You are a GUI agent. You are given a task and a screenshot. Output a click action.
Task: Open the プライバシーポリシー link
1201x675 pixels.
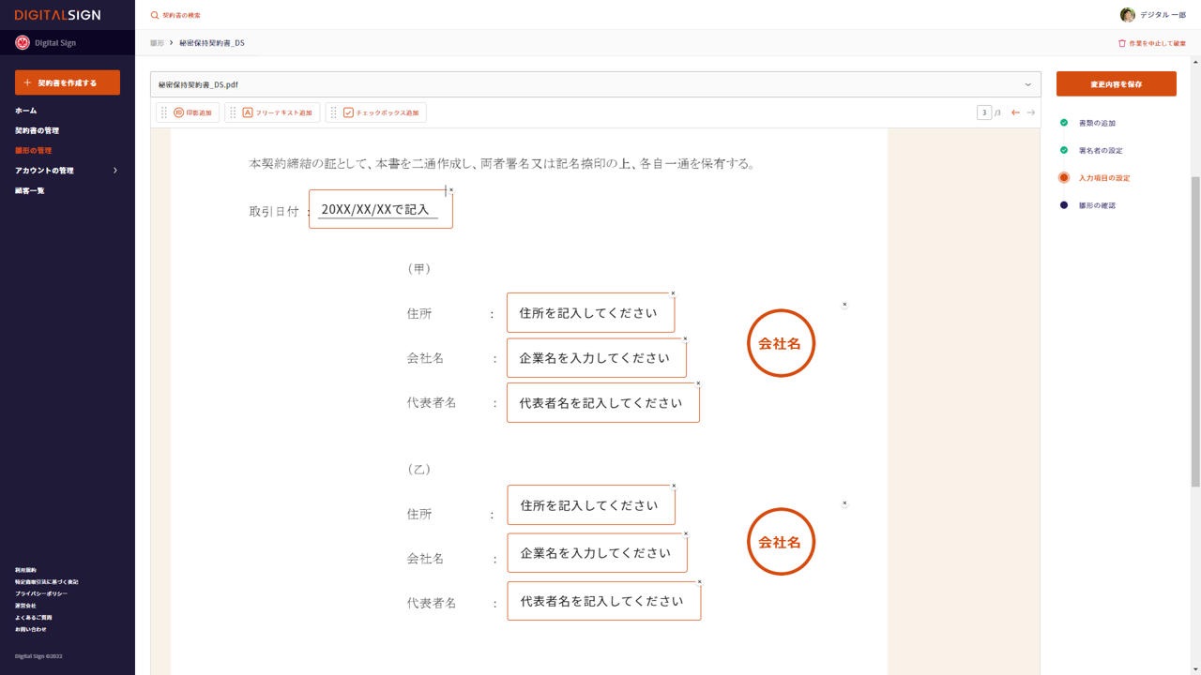click(41, 593)
